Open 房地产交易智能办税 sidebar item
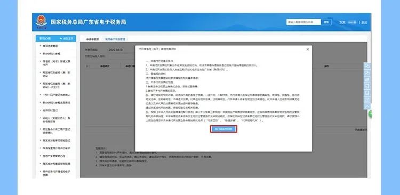Image resolution: width=400 pixels, height=195 pixels. pos(54,156)
